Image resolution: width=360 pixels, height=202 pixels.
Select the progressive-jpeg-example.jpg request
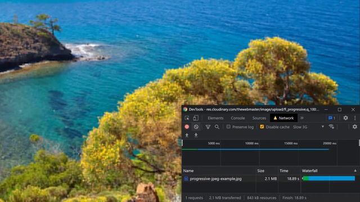(x=215, y=178)
